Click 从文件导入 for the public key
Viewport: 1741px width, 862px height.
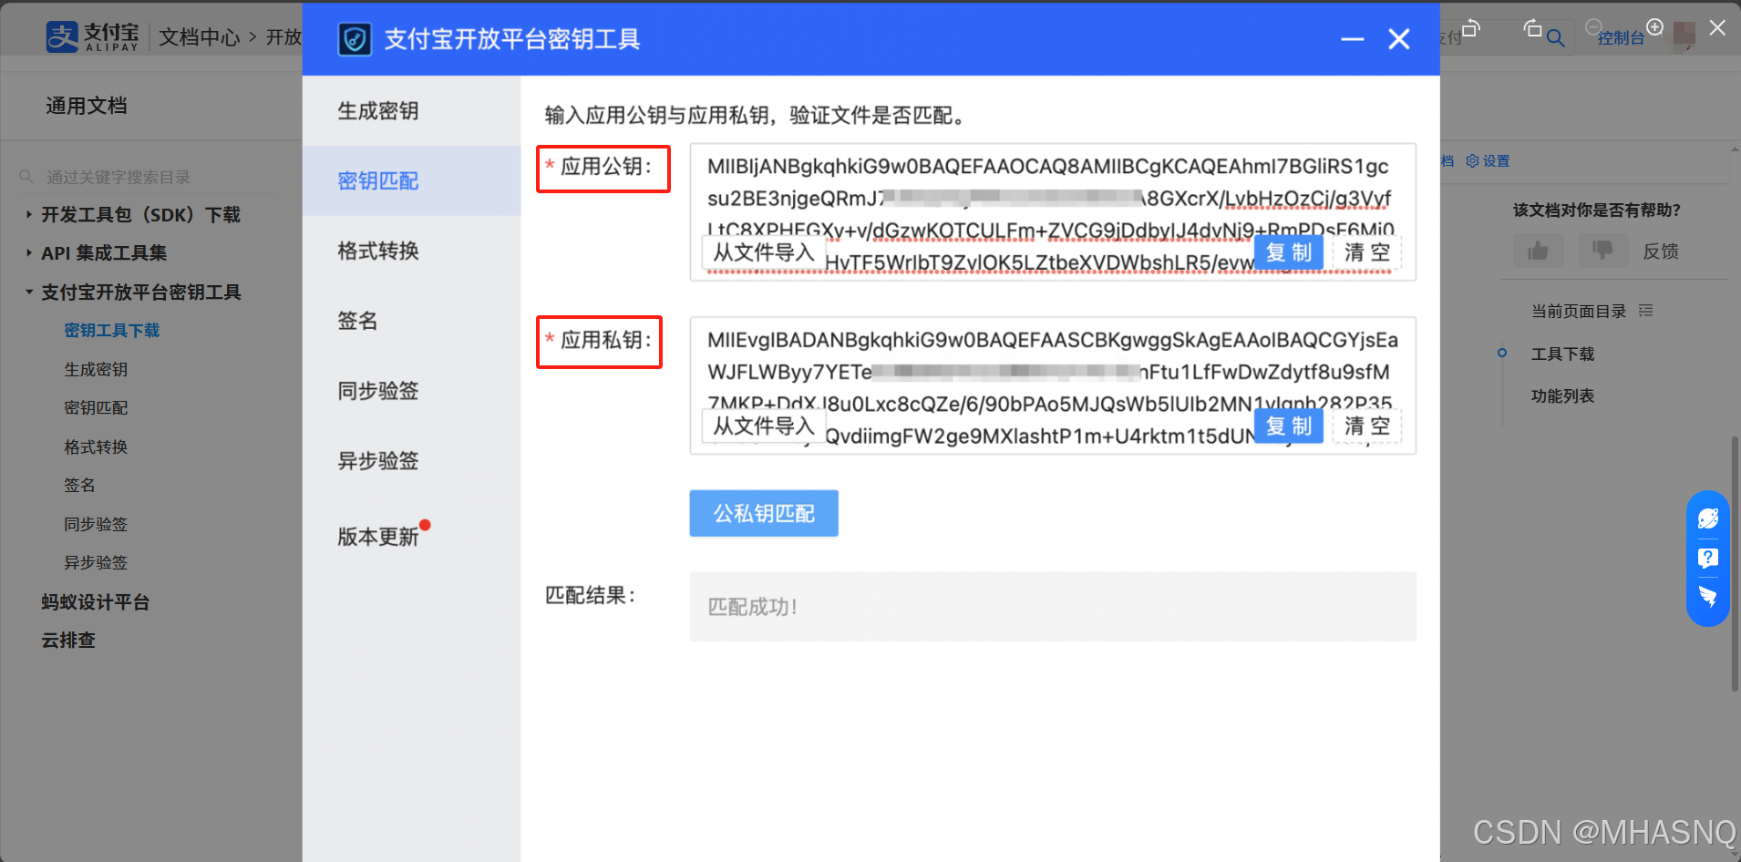(x=764, y=252)
